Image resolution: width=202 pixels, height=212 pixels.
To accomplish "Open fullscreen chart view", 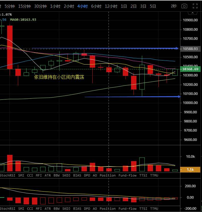I will 195,6.
